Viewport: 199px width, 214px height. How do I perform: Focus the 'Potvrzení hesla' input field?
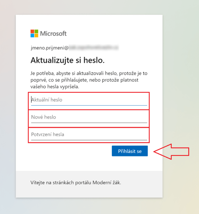[89, 135]
